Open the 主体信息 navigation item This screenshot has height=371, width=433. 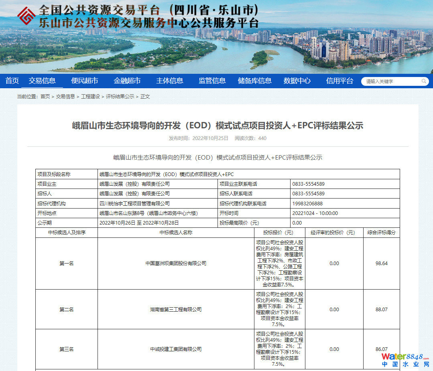170,81
